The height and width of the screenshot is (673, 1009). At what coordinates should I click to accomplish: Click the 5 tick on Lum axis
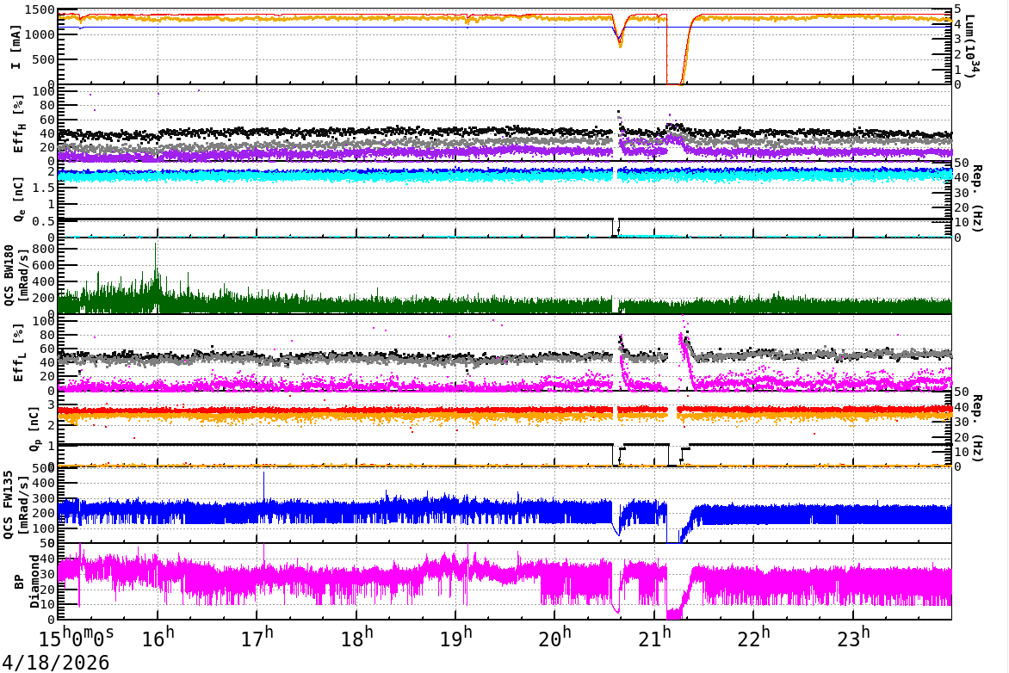[x=957, y=9]
